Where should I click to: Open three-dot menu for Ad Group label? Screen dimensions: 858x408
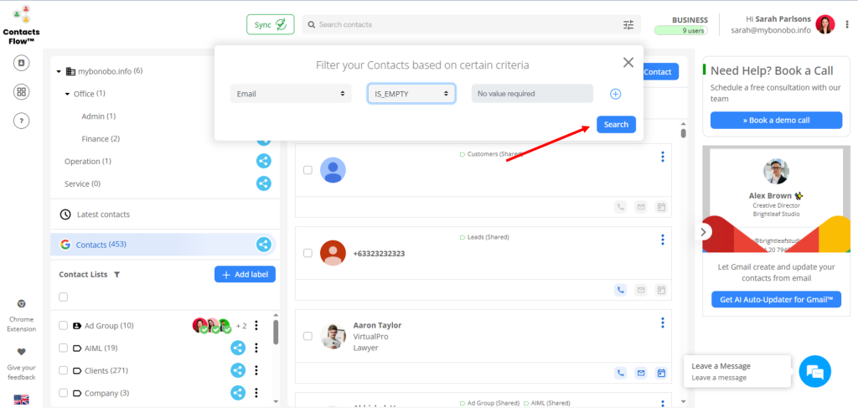point(256,326)
